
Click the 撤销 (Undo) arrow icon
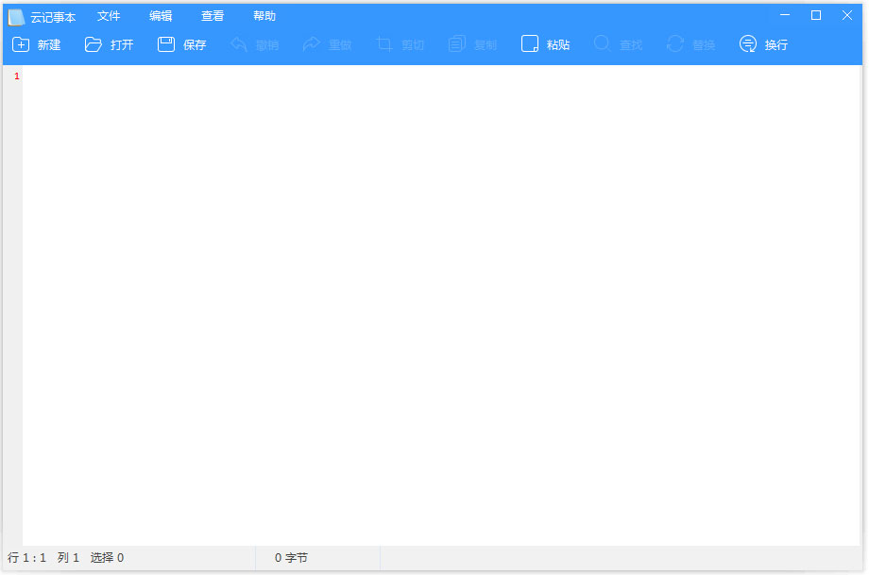(x=239, y=44)
